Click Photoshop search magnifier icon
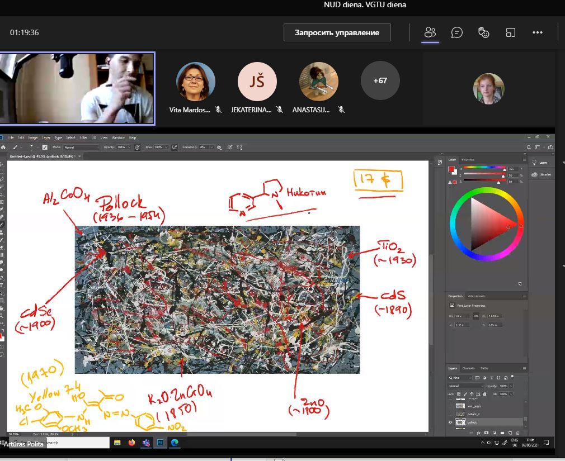 (x=529, y=147)
